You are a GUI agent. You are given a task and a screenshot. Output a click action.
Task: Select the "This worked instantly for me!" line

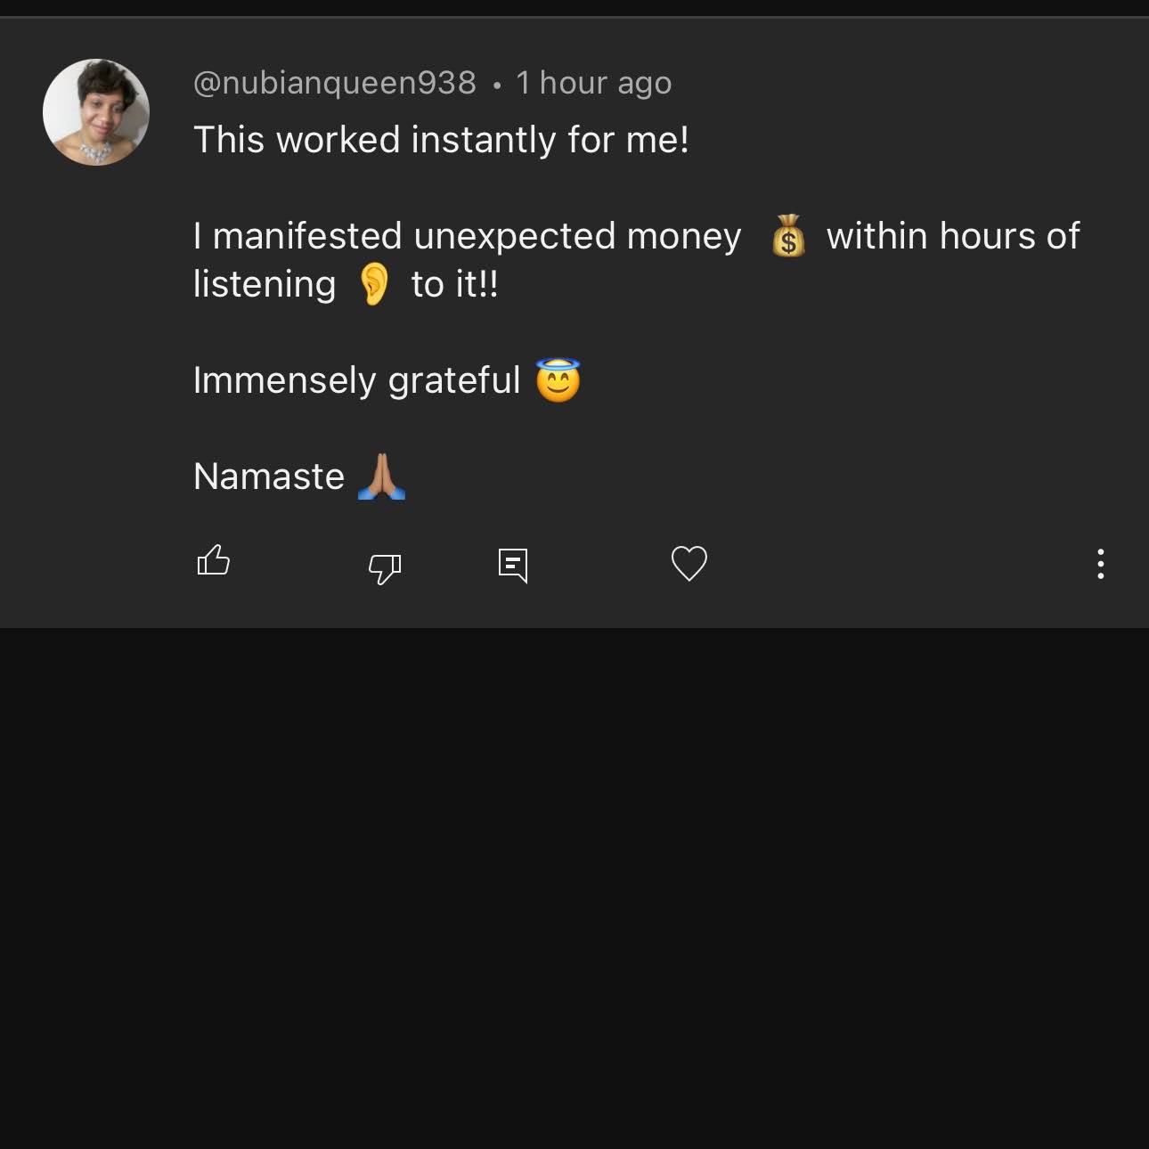[441, 140]
